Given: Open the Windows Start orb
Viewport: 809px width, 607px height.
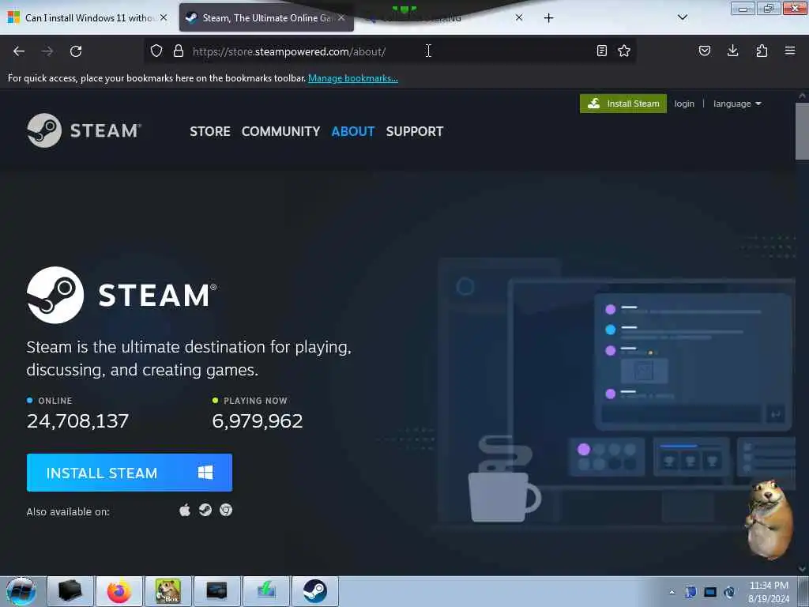Looking at the screenshot, I should click(x=21, y=591).
